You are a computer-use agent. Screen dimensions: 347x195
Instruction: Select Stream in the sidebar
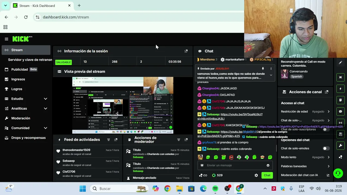26,50
